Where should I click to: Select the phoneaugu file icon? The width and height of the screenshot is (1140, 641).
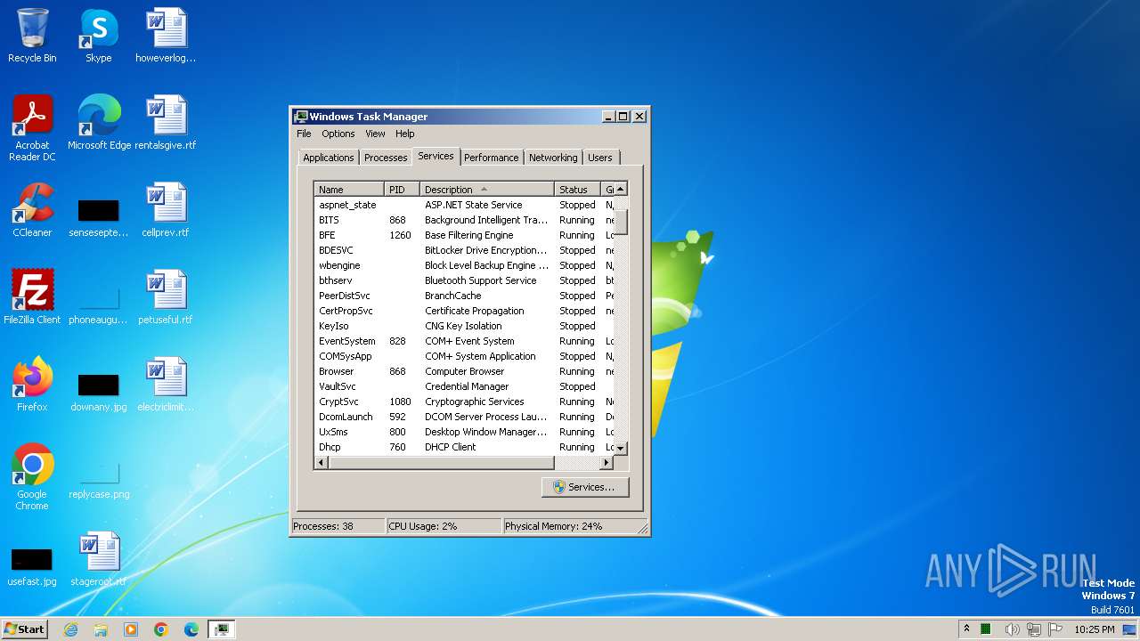coord(99,304)
